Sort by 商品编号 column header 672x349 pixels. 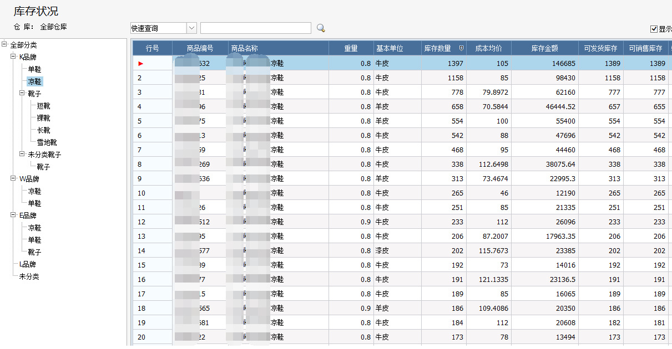200,48
